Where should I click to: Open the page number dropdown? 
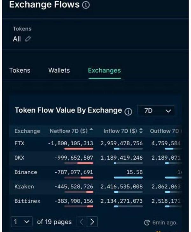pos(22,222)
